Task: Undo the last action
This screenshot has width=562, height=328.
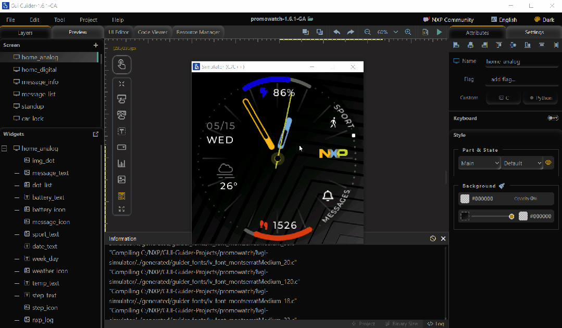Action: (336, 32)
